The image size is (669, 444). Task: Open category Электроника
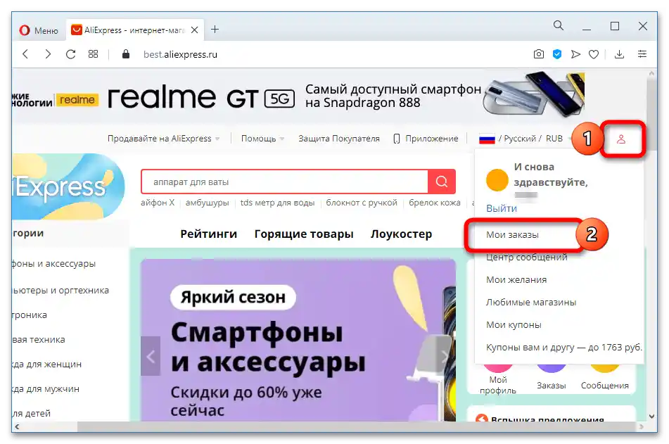[30, 315]
